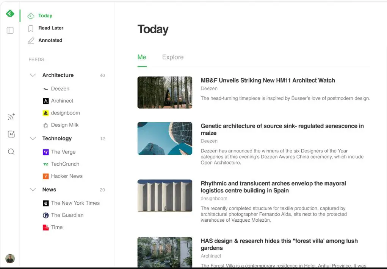
Task: Open The Guardian feed
Action: (x=67, y=215)
